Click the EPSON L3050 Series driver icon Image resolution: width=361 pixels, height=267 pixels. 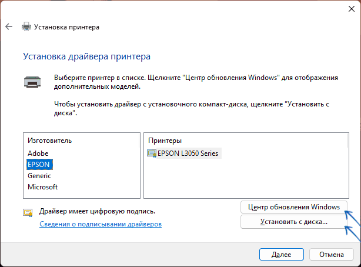click(x=152, y=153)
